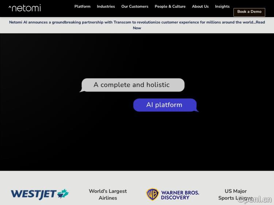The height and width of the screenshot is (205, 274).
Task: Click the netomi logo
Action: click(x=24, y=8)
